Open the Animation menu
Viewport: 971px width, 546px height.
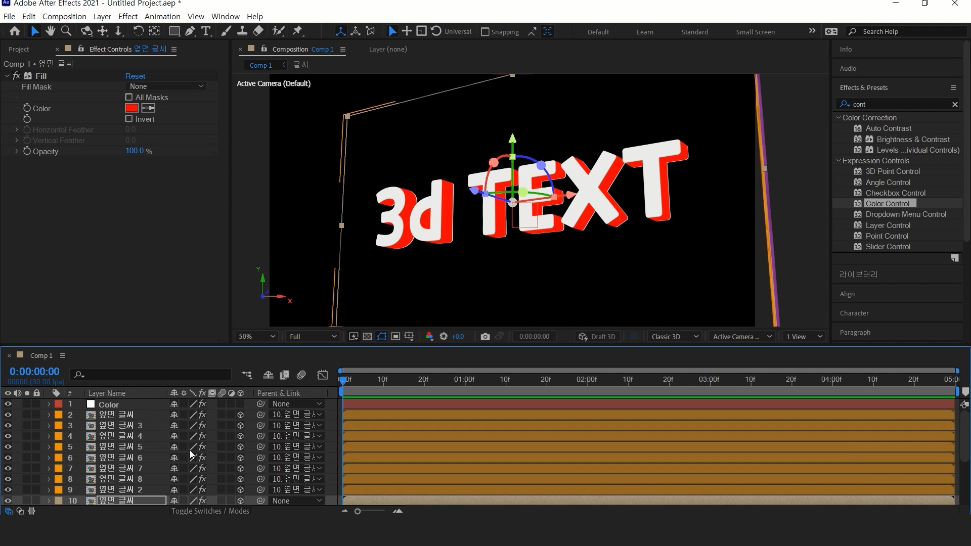coord(162,16)
